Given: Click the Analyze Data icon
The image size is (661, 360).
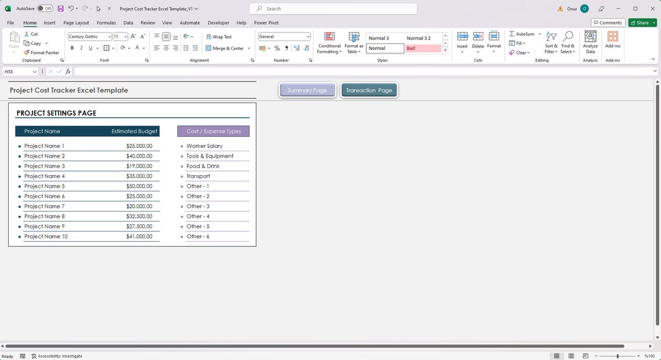Looking at the screenshot, I should pyautogui.click(x=590, y=42).
